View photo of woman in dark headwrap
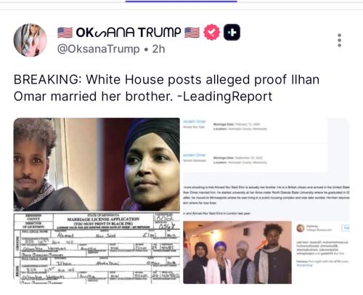 (x=139, y=164)
